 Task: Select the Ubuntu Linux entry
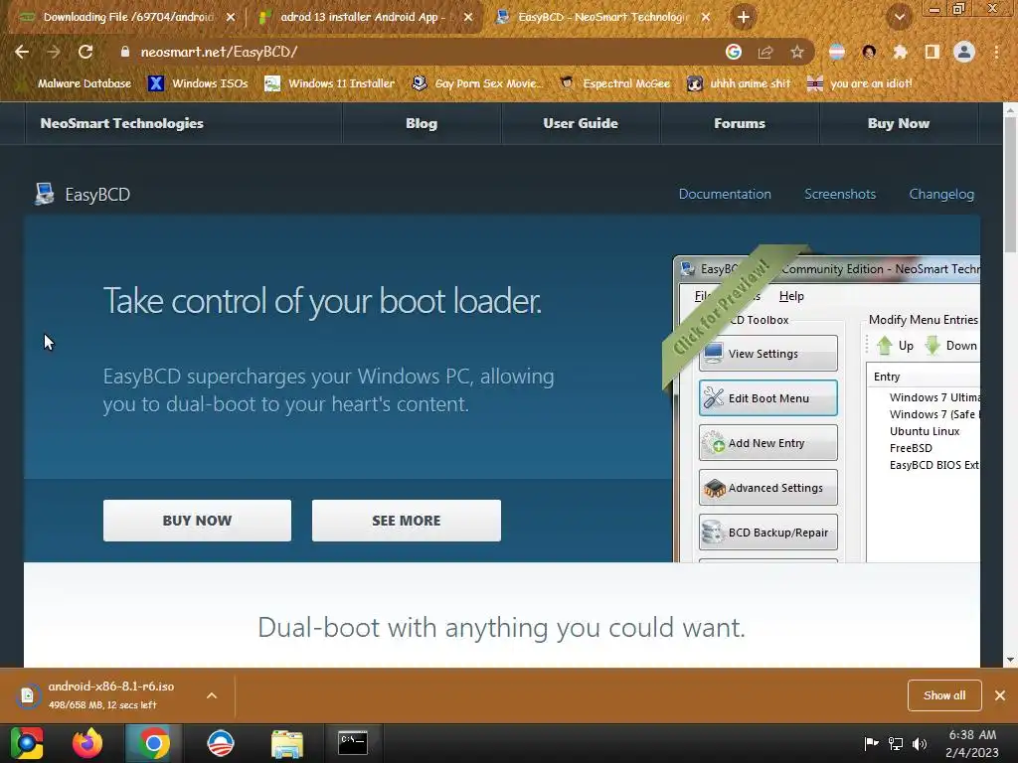click(x=924, y=431)
